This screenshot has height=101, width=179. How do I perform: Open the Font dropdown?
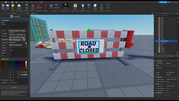(x=18, y=31)
